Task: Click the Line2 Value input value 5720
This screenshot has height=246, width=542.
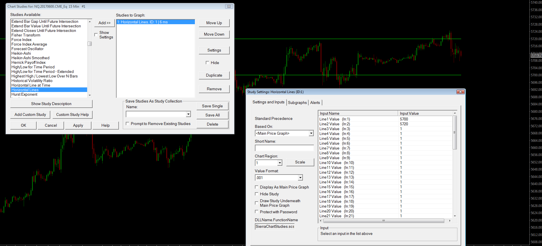Action: (404, 124)
